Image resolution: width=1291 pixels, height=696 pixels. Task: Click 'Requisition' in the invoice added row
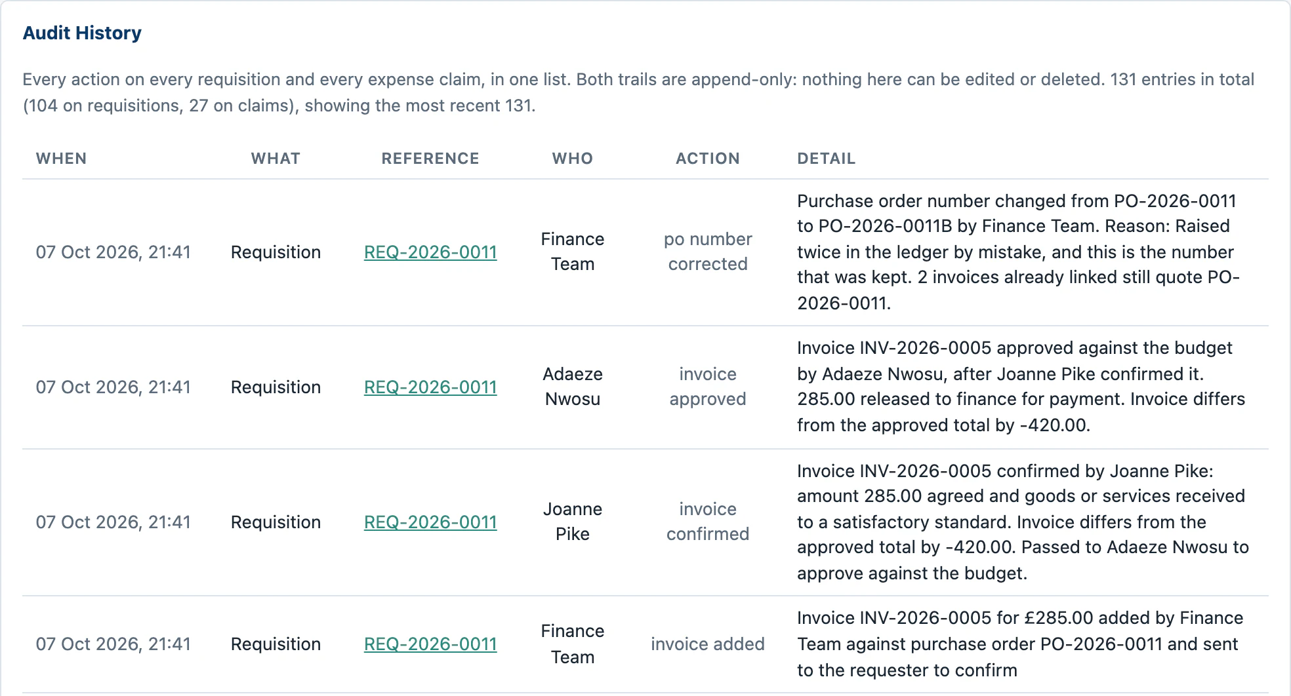click(x=276, y=644)
